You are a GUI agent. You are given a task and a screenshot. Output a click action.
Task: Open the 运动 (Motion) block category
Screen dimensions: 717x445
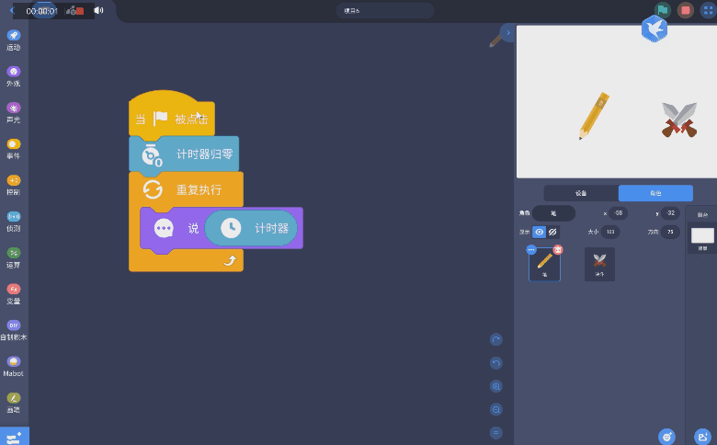(x=13, y=40)
